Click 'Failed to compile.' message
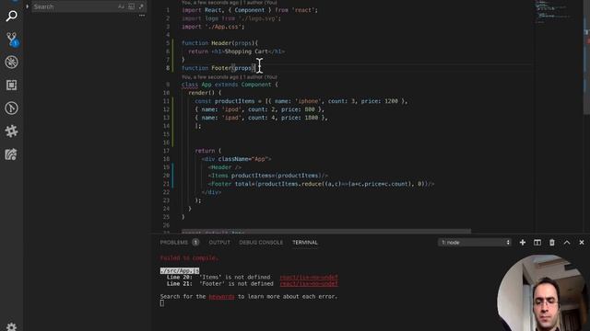 coord(189,257)
